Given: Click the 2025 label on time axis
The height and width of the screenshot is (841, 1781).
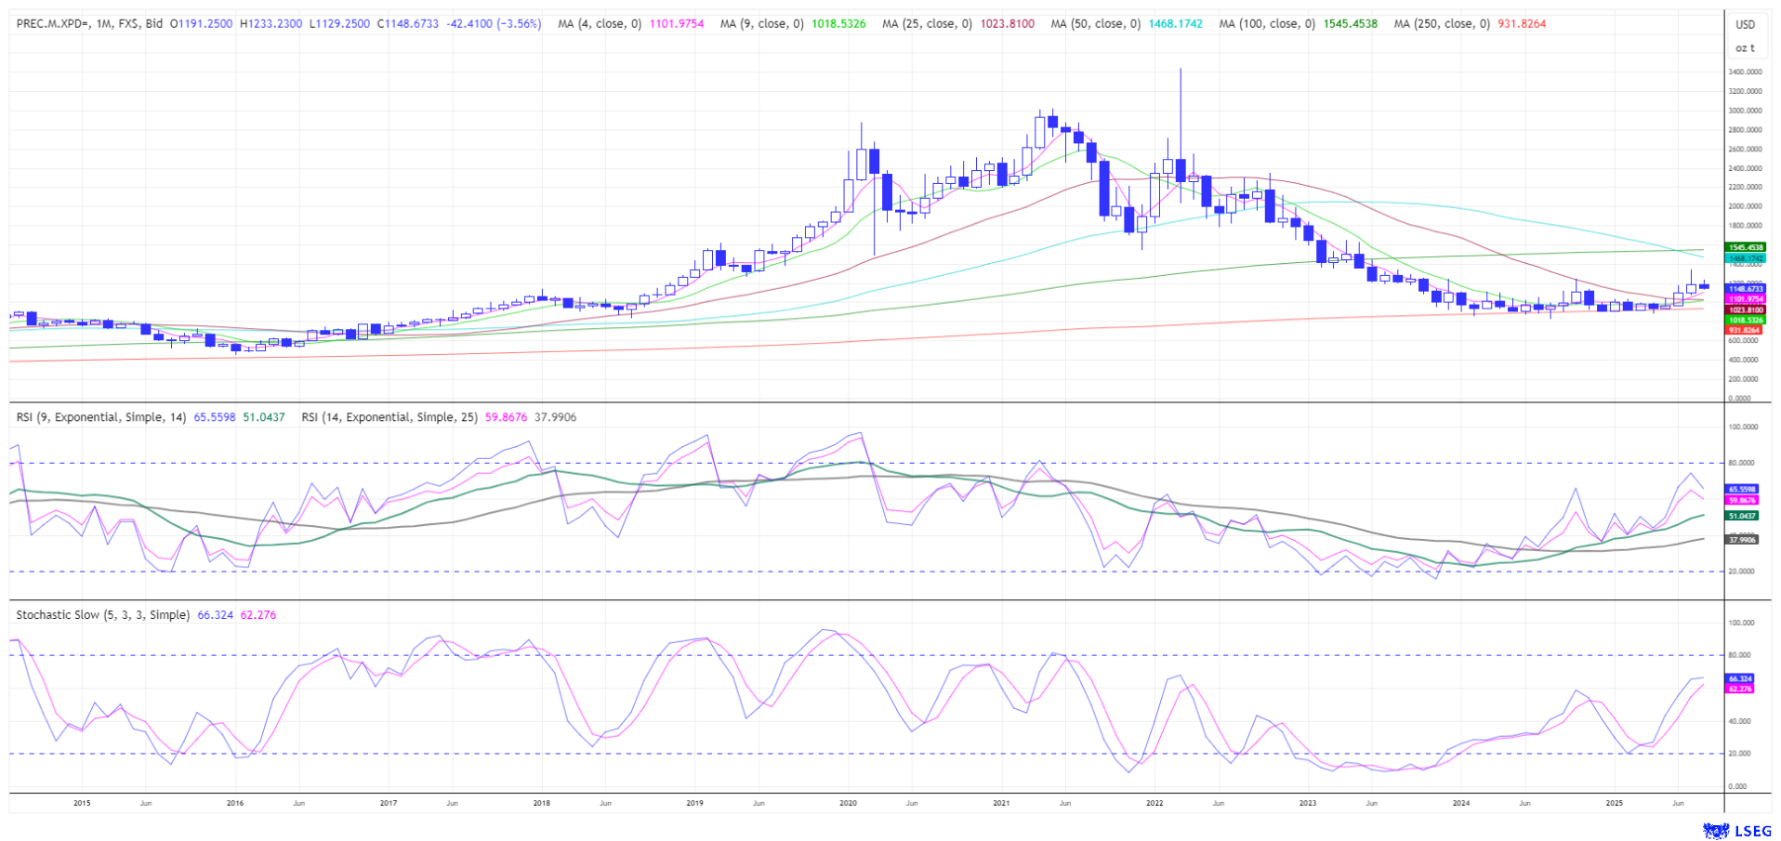Looking at the screenshot, I should [1615, 802].
